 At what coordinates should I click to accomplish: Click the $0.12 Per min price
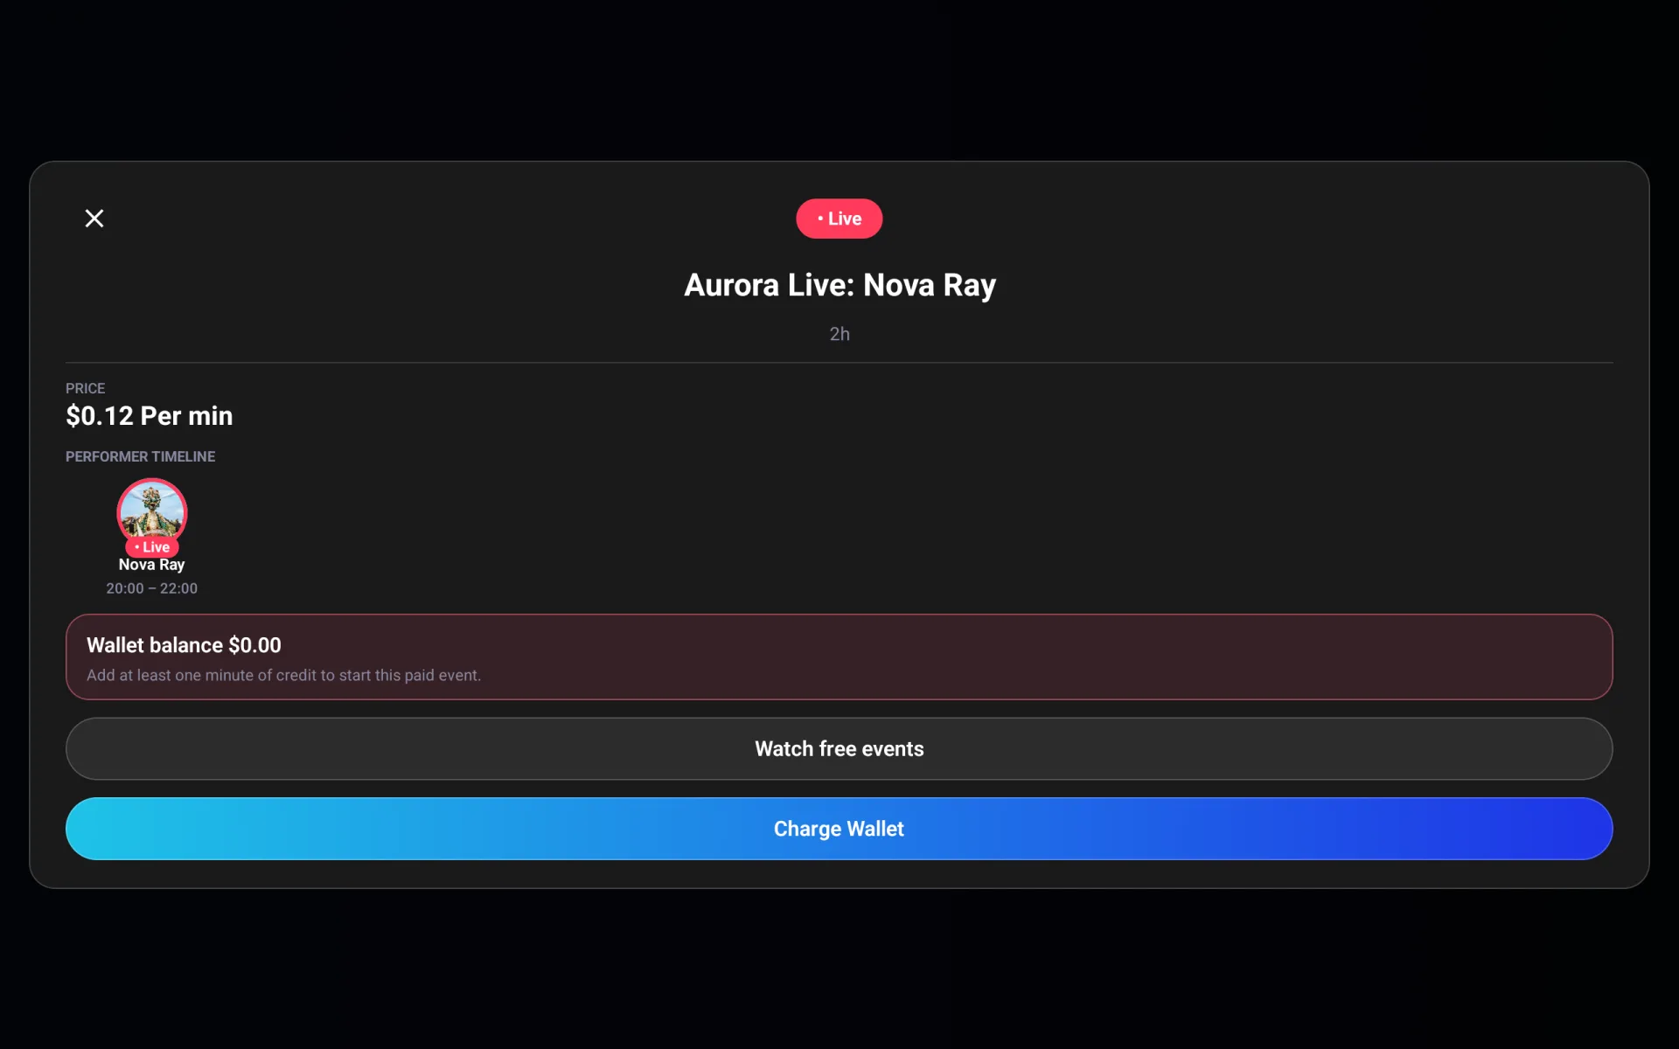pyautogui.click(x=150, y=416)
